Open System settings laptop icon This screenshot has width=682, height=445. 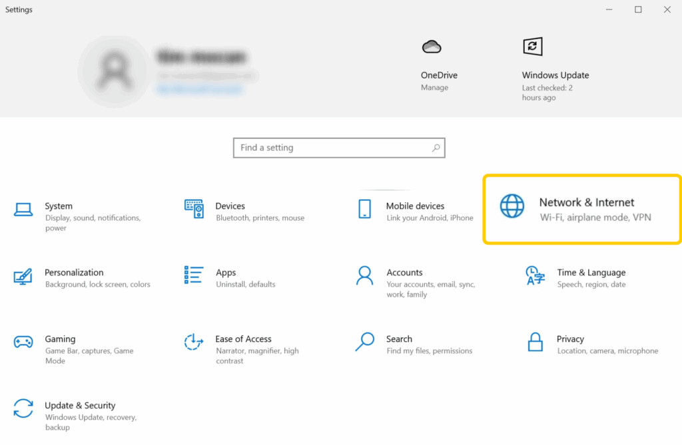[x=23, y=210]
